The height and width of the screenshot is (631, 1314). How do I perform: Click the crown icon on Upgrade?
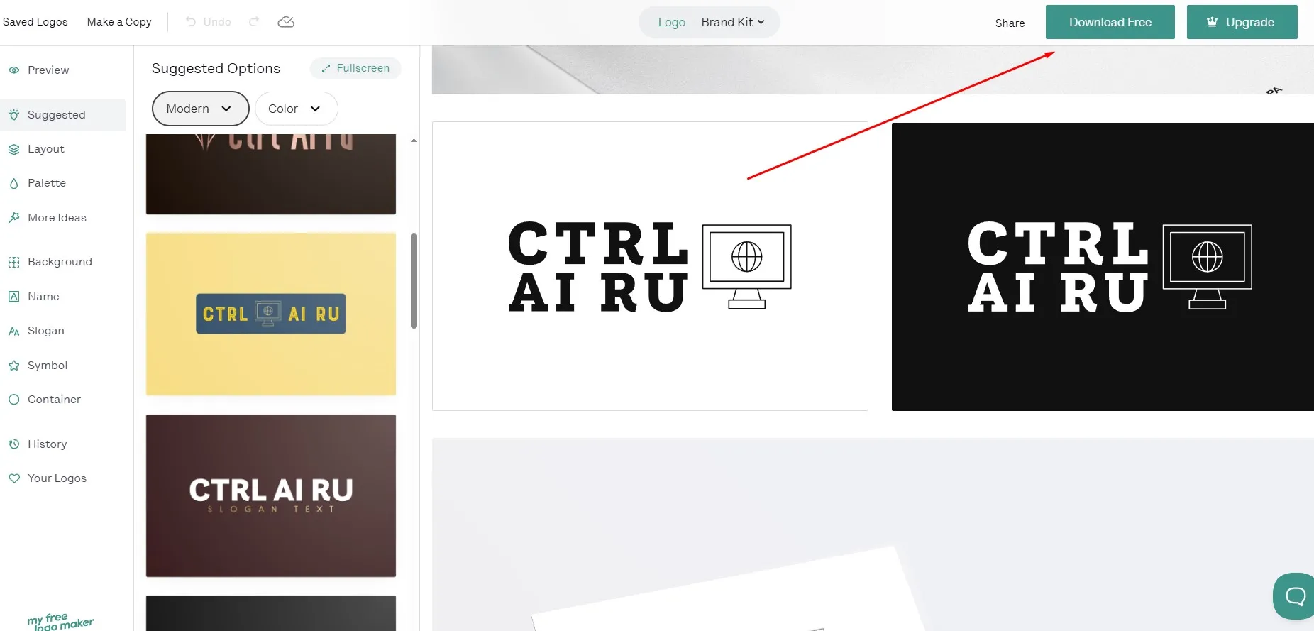pos(1213,22)
